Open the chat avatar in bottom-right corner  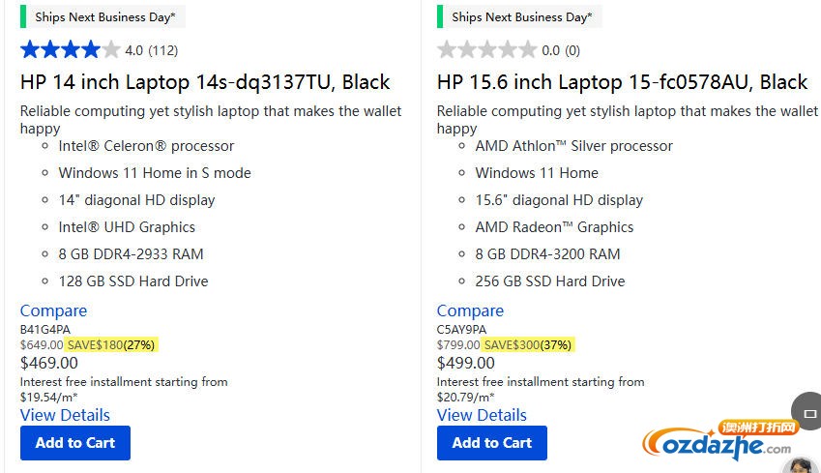coord(802,465)
